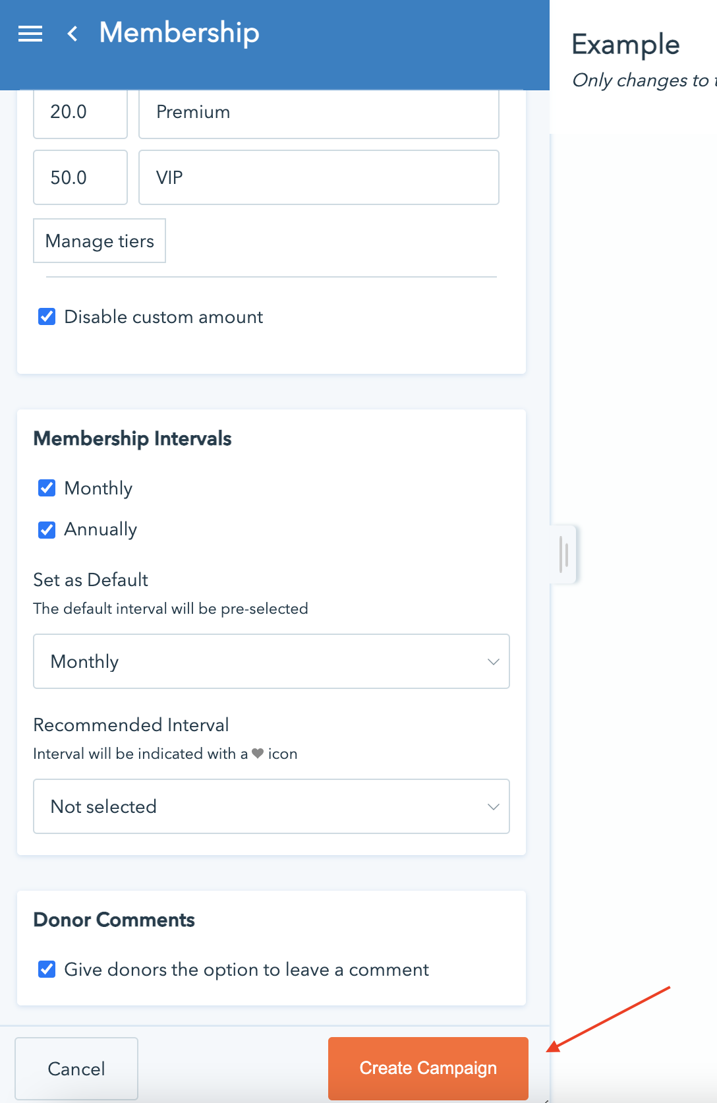
Task: Click the Membership page title
Action: [179, 33]
